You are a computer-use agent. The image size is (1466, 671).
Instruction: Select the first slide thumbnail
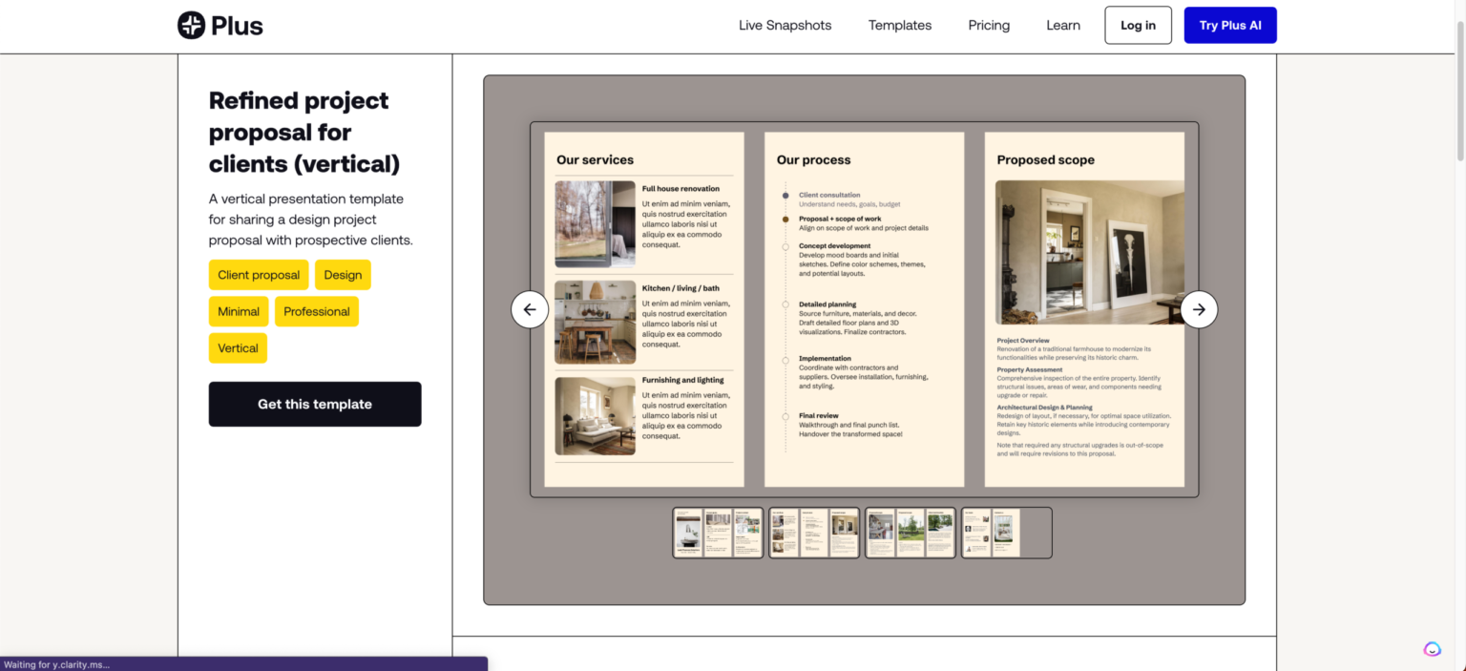coord(718,532)
